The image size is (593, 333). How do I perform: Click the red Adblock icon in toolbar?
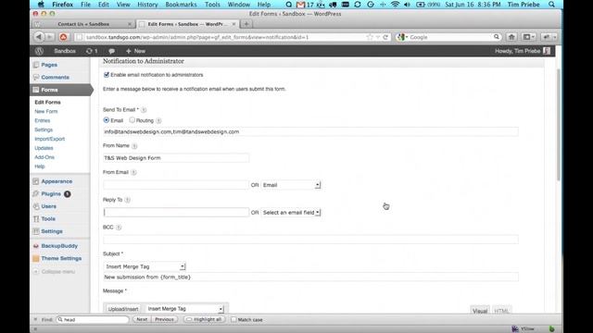64,37
